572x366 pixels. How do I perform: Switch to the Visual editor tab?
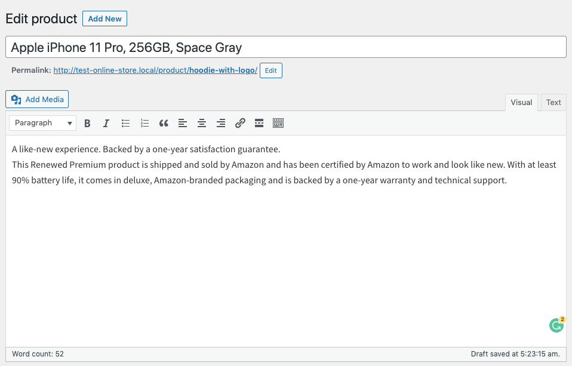[521, 103]
